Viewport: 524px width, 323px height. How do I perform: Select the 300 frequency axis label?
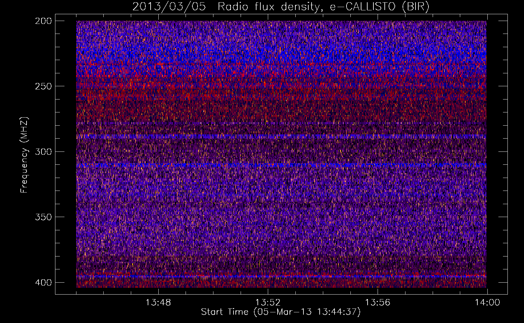(x=43, y=151)
